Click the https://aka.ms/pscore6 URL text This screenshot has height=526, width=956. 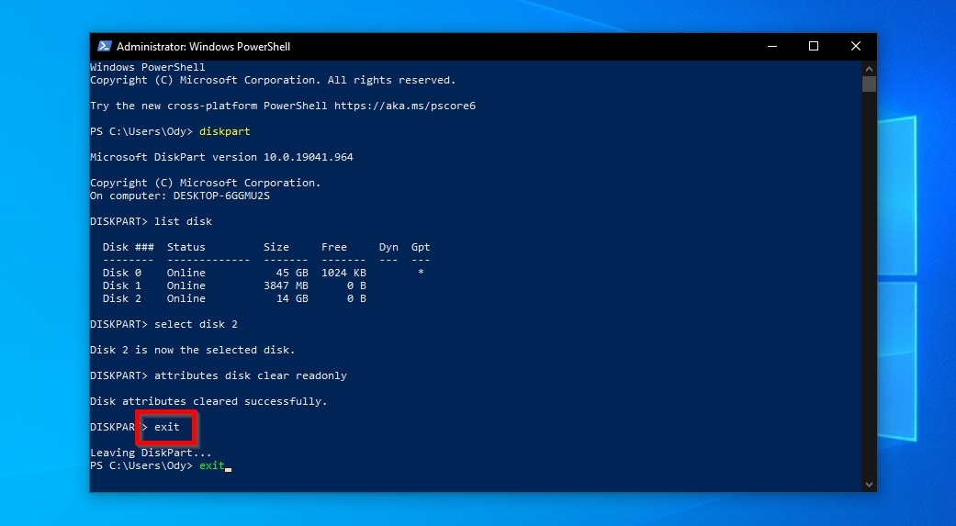pos(405,106)
